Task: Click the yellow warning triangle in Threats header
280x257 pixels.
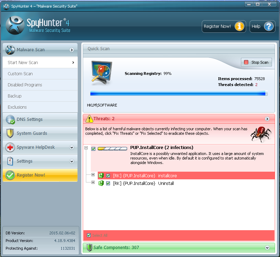Action: (x=89, y=119)
